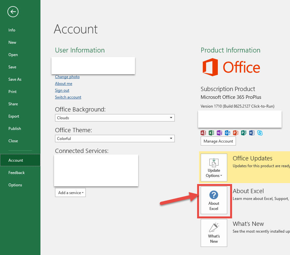This screenshot has height=255, width=290.
Task: Click the OneNote app icon
Action: [219, 133]
